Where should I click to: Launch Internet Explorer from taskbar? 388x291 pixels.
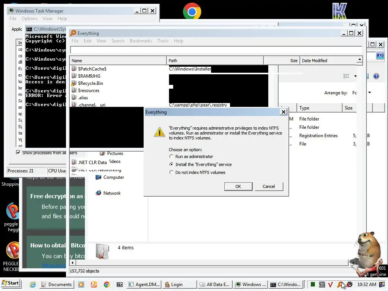click(x=33, y=285)
